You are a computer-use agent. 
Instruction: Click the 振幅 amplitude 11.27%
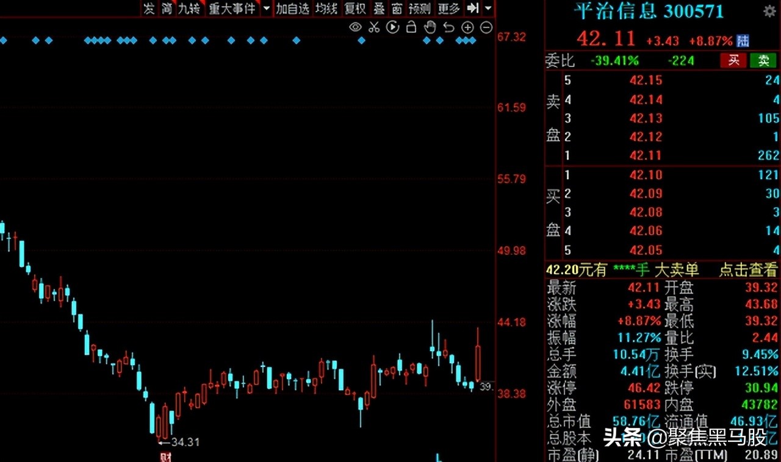(638, 338)
